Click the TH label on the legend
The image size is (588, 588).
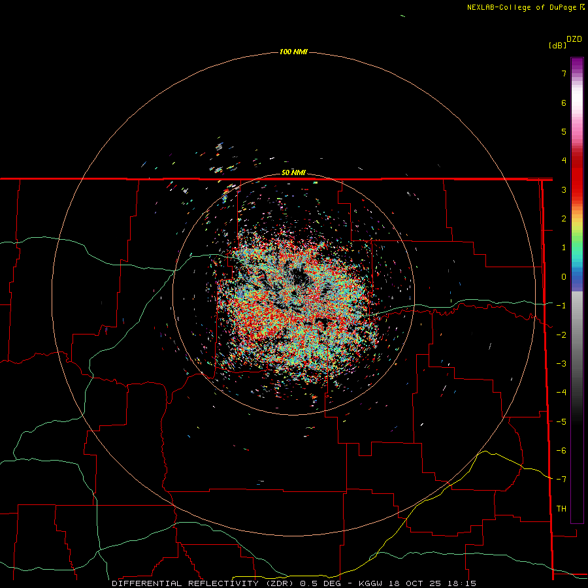coord(561,509)
